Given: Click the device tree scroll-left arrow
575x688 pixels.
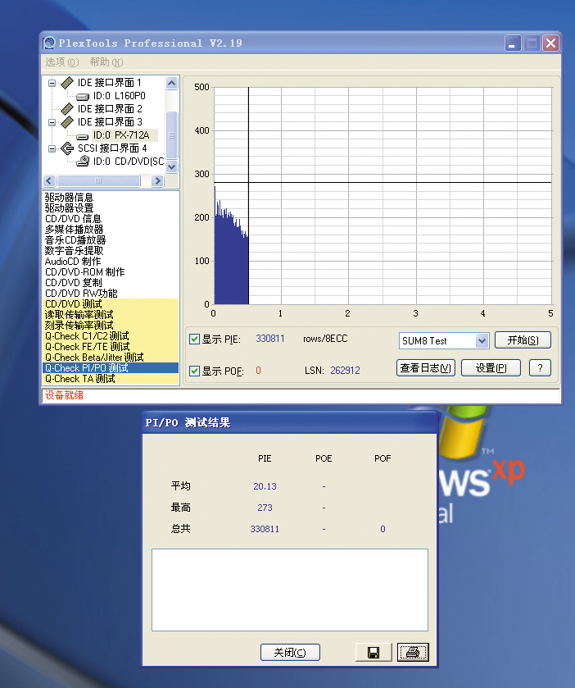Looking at the screenshot, I should [x=49, y=180].
